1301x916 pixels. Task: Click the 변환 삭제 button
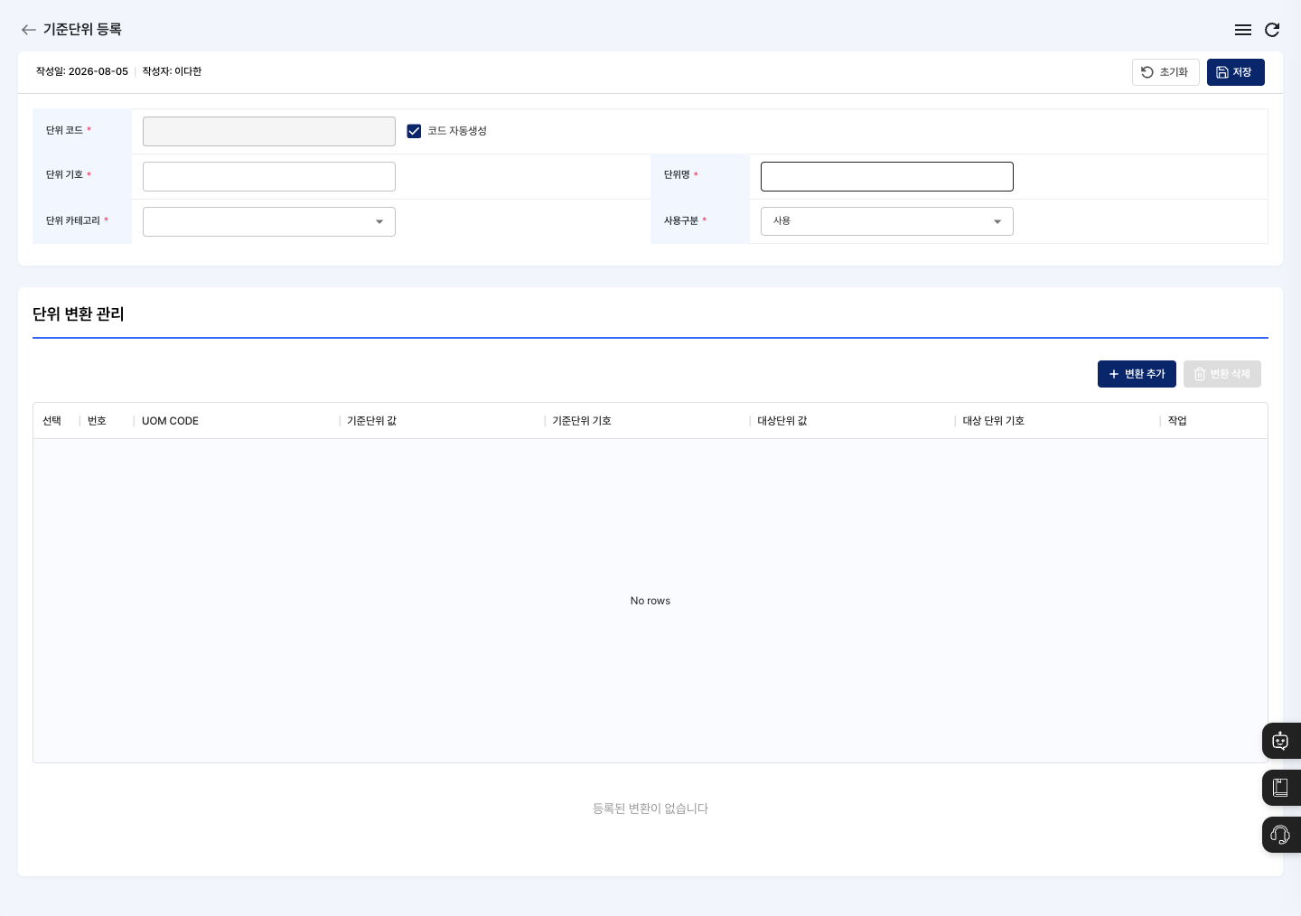1221,374
